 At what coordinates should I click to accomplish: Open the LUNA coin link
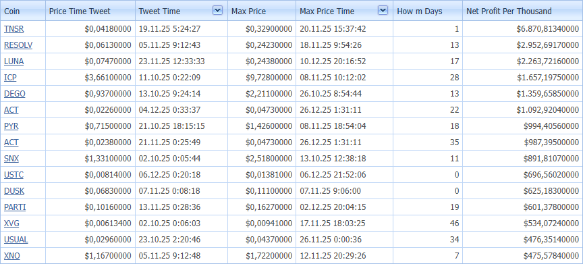click(13, 61)
